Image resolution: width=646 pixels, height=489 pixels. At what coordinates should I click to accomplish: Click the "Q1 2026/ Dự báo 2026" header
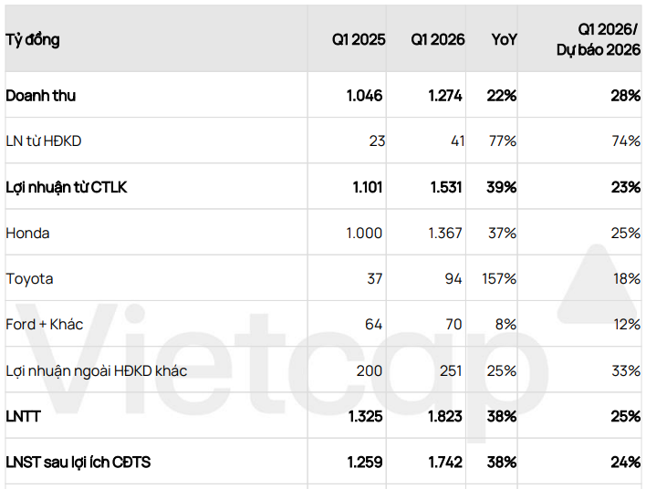click(599, 39)
